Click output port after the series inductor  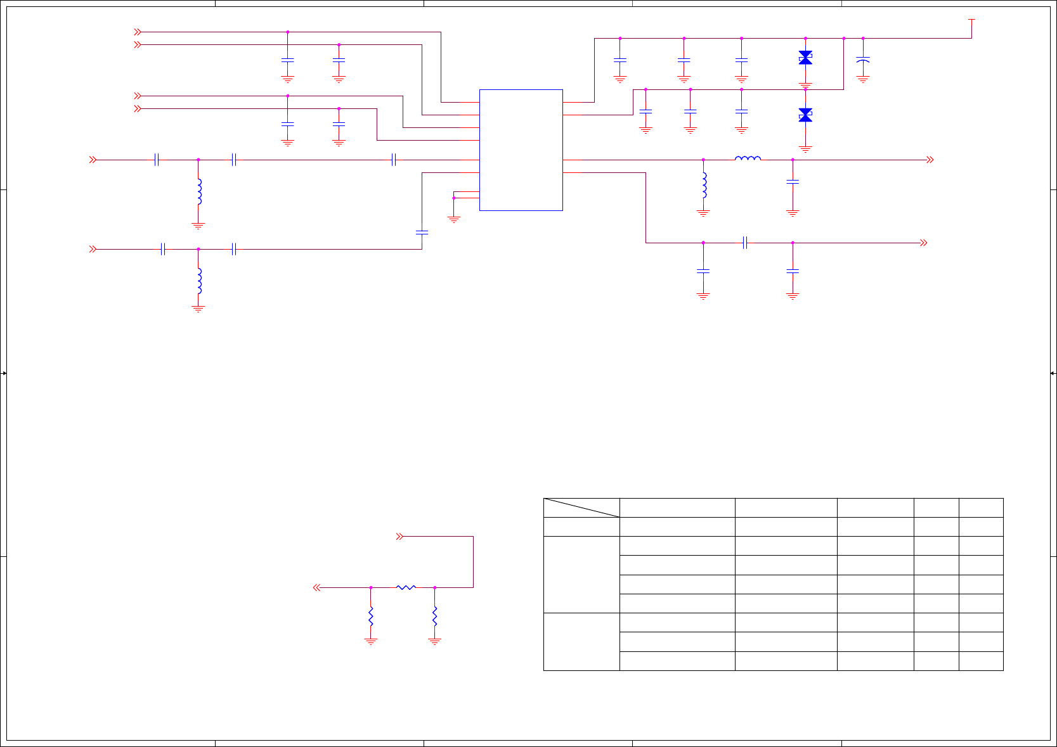click(x=930, y=160)
